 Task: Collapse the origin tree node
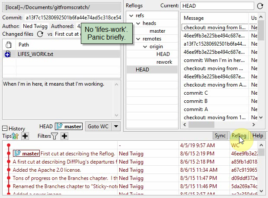coord(145,46)
